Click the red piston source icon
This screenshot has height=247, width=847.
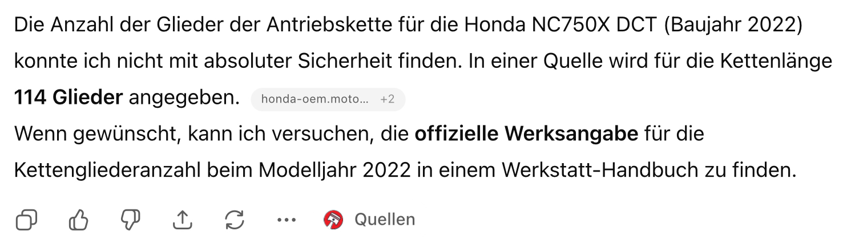tap(333, 220)
